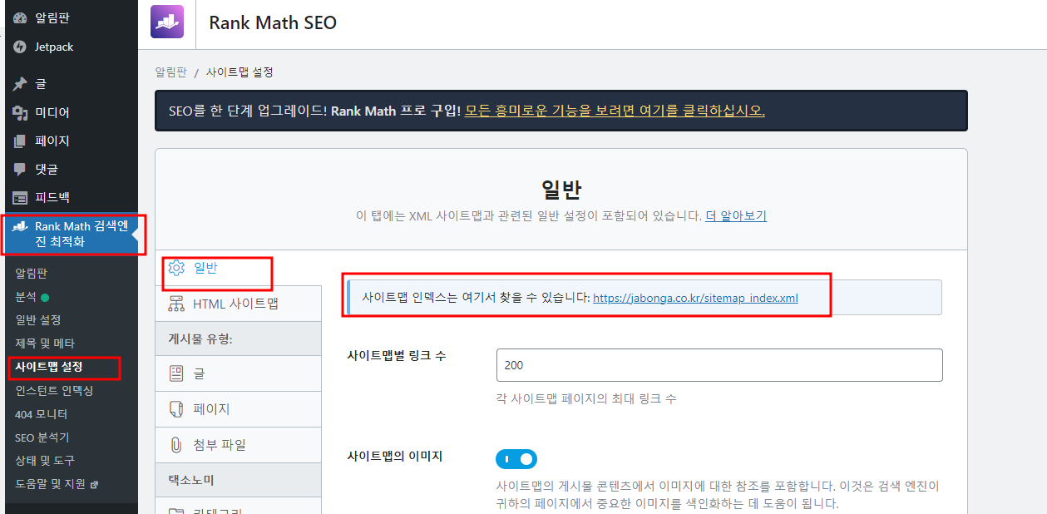Screen dimensions: 1047x514
Task: Click the 댓글 speech bubble icon
Action: coord(20,170)
